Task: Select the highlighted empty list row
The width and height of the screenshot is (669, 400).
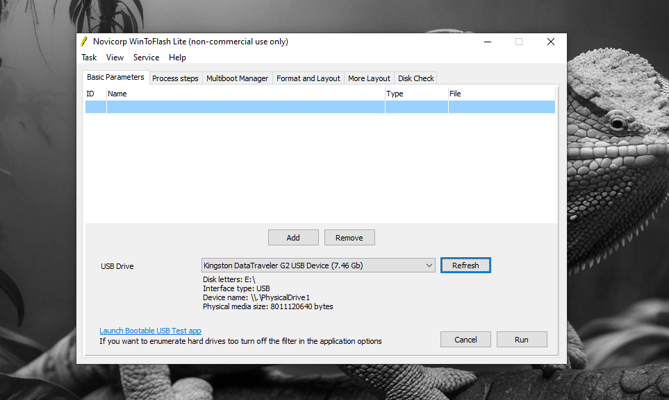Action: point(320,107)
